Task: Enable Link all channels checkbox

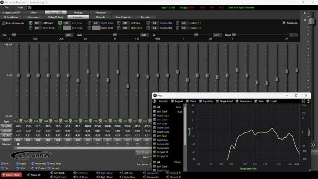Action: [4, 23]
